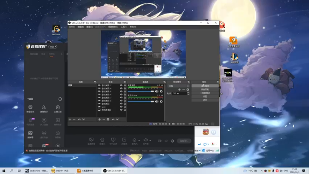The height and width of the screenshot is (174, 309).
Task: Open WeGame desktop shortcut
Action: 56,30
